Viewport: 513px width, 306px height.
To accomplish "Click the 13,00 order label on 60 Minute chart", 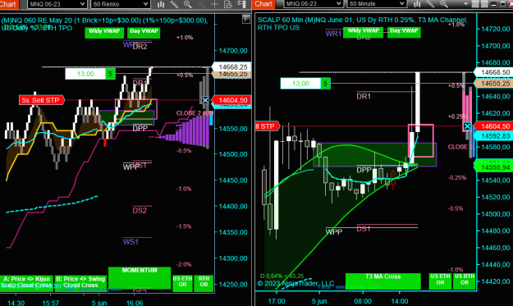I will (300, 84).
